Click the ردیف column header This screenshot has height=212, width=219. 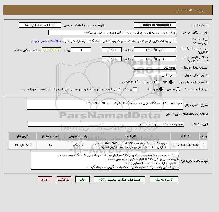pyautogui.click(x=204, y=136)
